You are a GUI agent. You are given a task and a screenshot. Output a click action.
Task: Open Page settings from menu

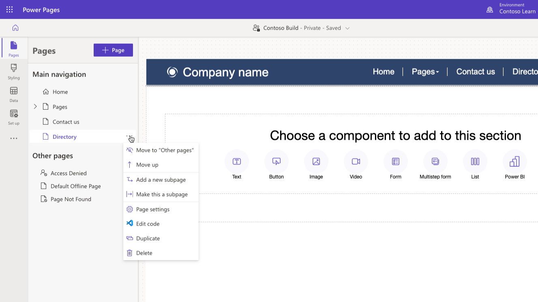pos(161,209)
